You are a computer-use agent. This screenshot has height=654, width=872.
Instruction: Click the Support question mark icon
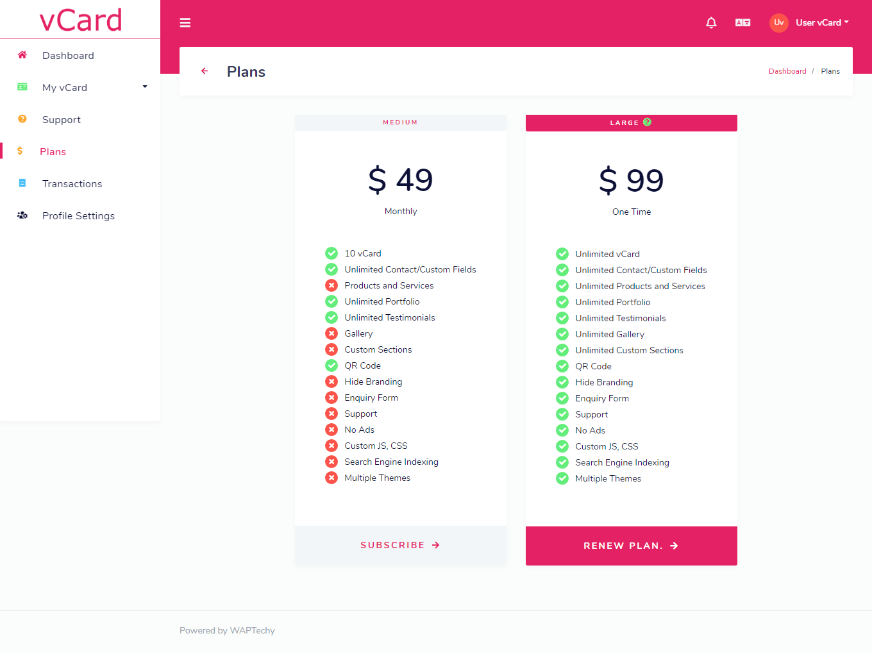click(22, 119)
